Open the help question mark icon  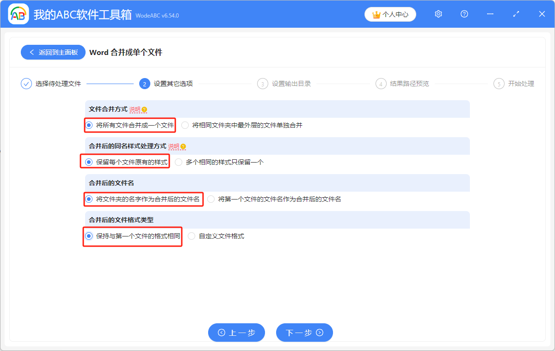pyautogui.click(x=464, y=14)
